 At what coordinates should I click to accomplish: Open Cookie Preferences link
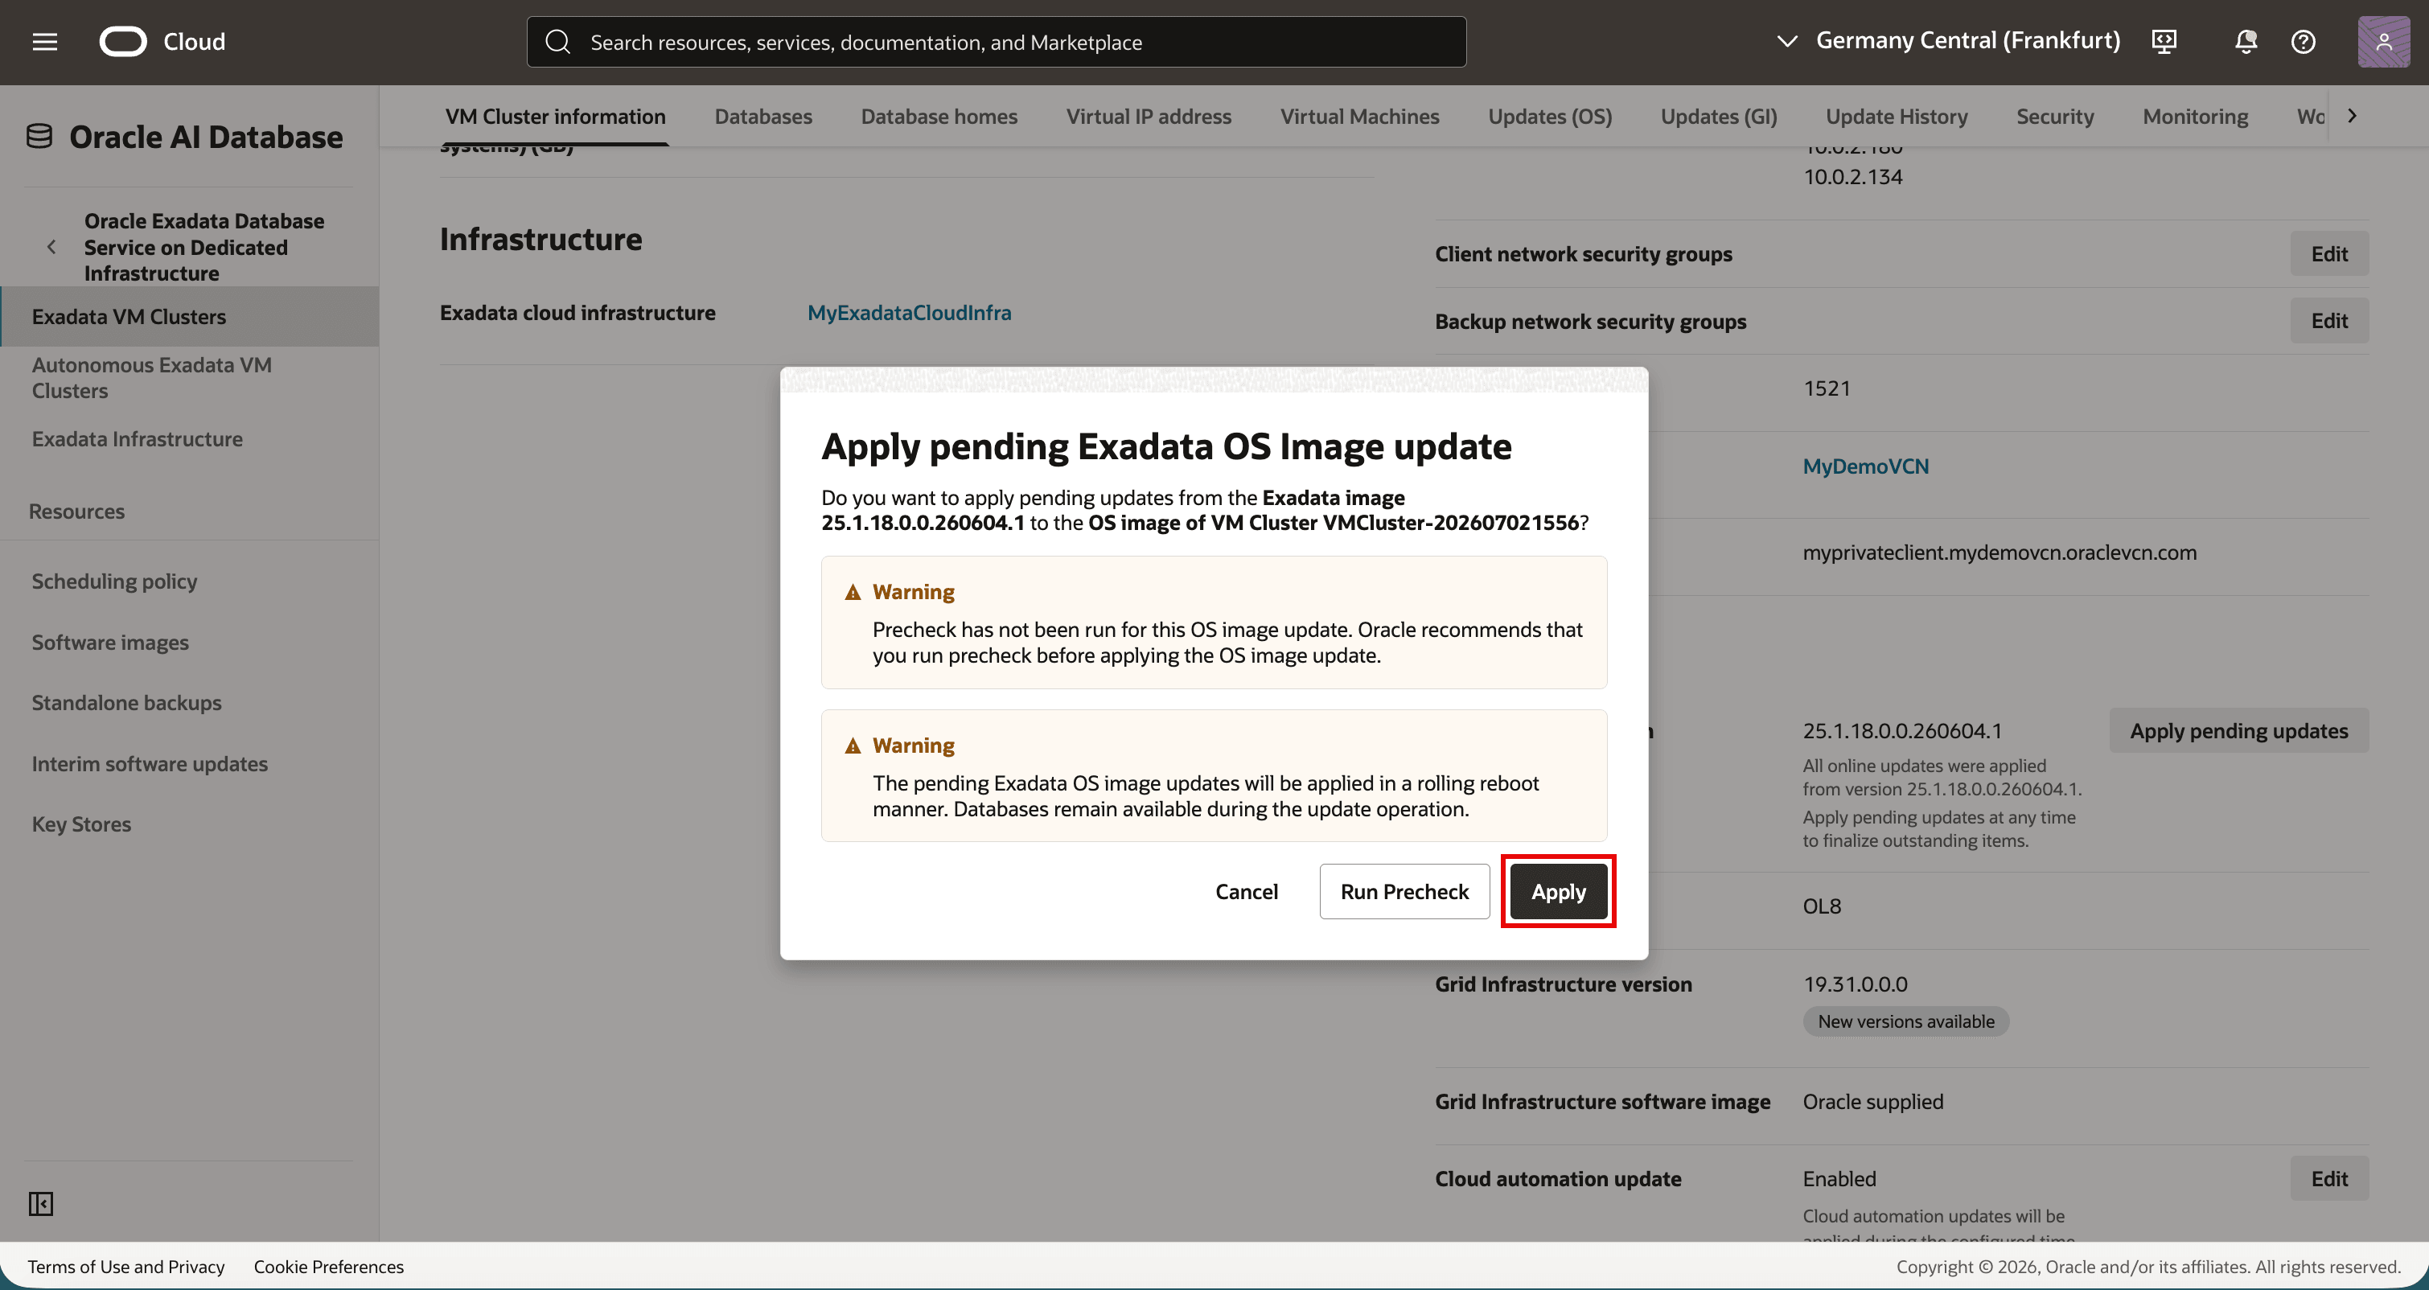tap(328, 1267)
